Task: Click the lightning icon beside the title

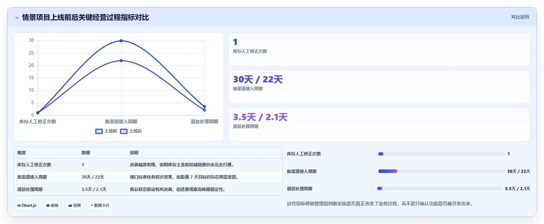Action: point(17,18)
